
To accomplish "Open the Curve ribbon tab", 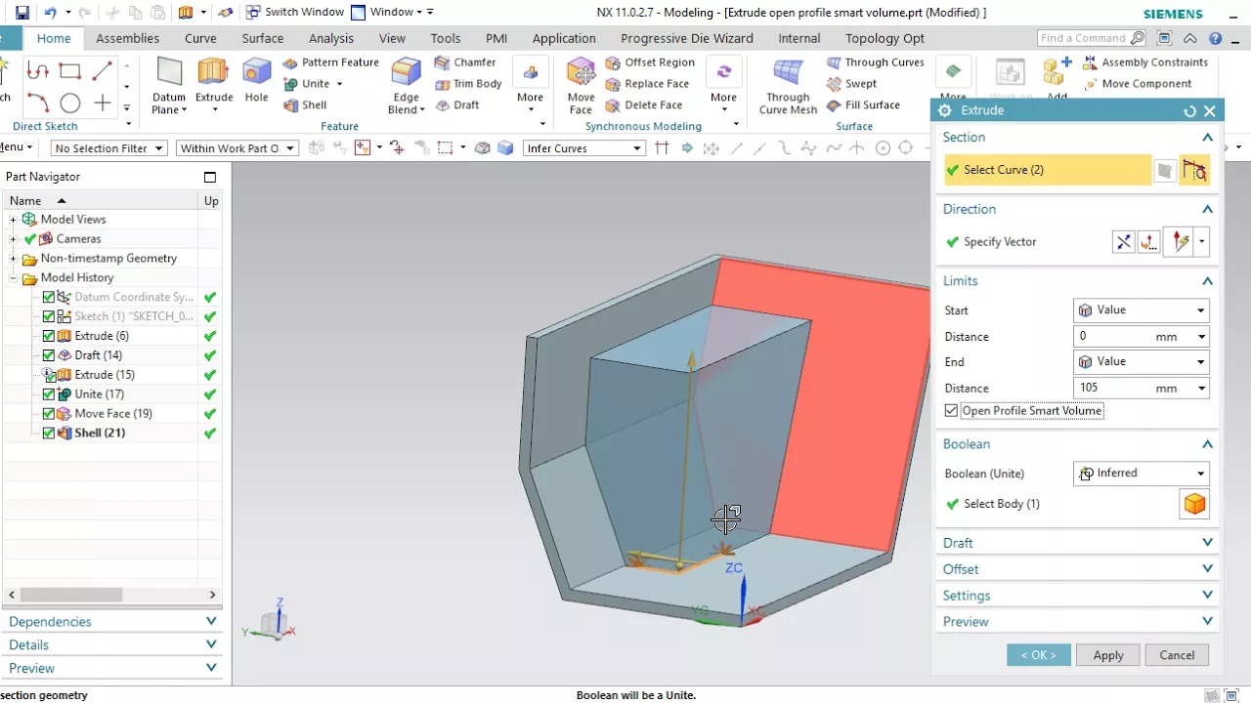I will pos(200,38).
